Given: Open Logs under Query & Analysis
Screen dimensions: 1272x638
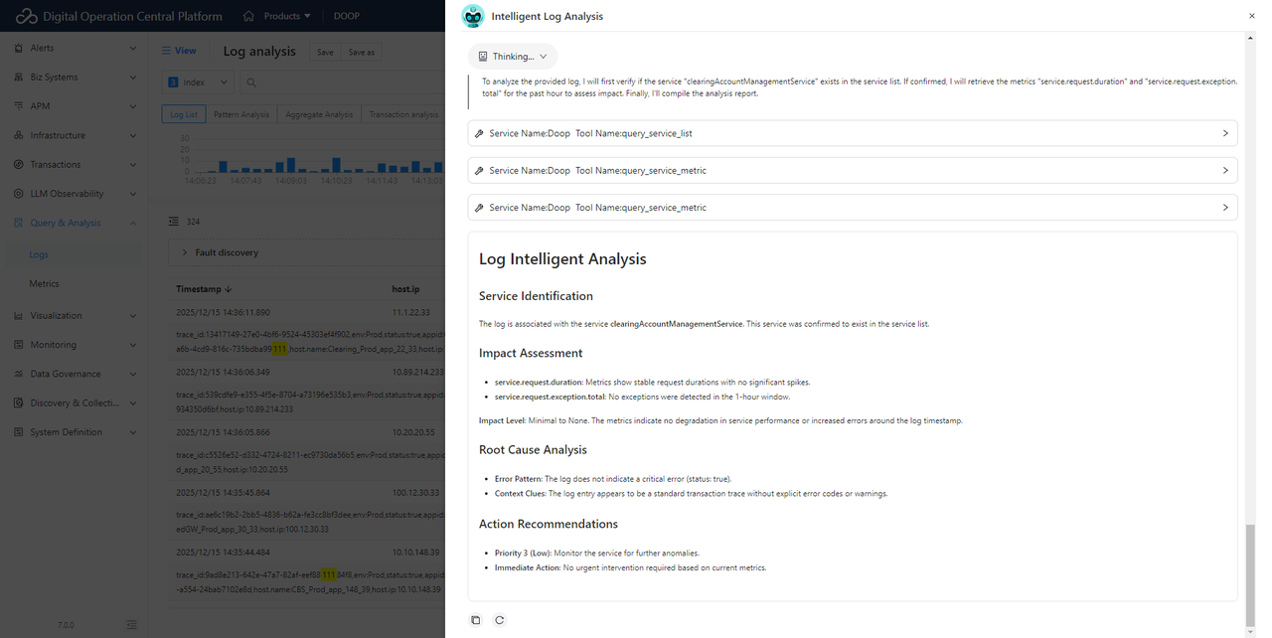Looking at the screenshot, I should (x=39, y=254).
